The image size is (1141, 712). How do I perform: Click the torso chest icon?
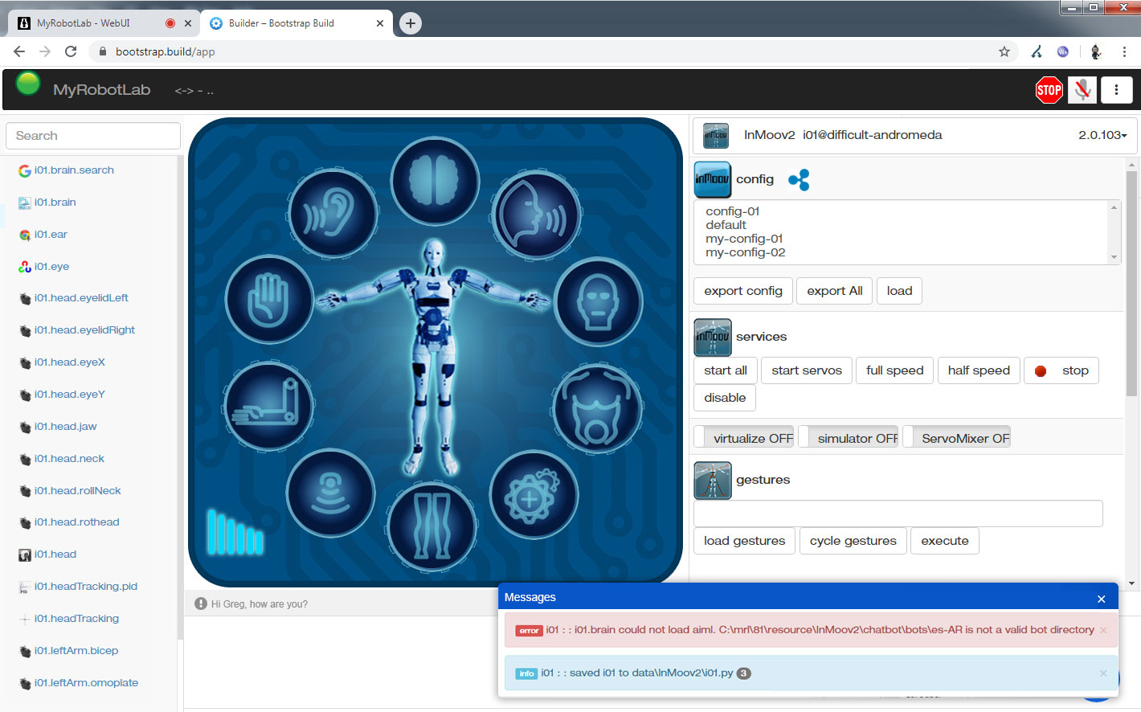pyautogui.click(x=596, y=408)
